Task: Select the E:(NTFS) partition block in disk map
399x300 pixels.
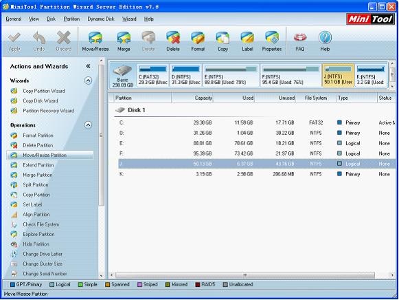Action: tap(231, 76)
